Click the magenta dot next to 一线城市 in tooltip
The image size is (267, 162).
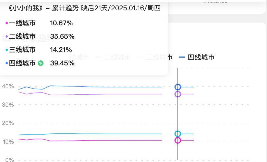click(x=7, y=23)
